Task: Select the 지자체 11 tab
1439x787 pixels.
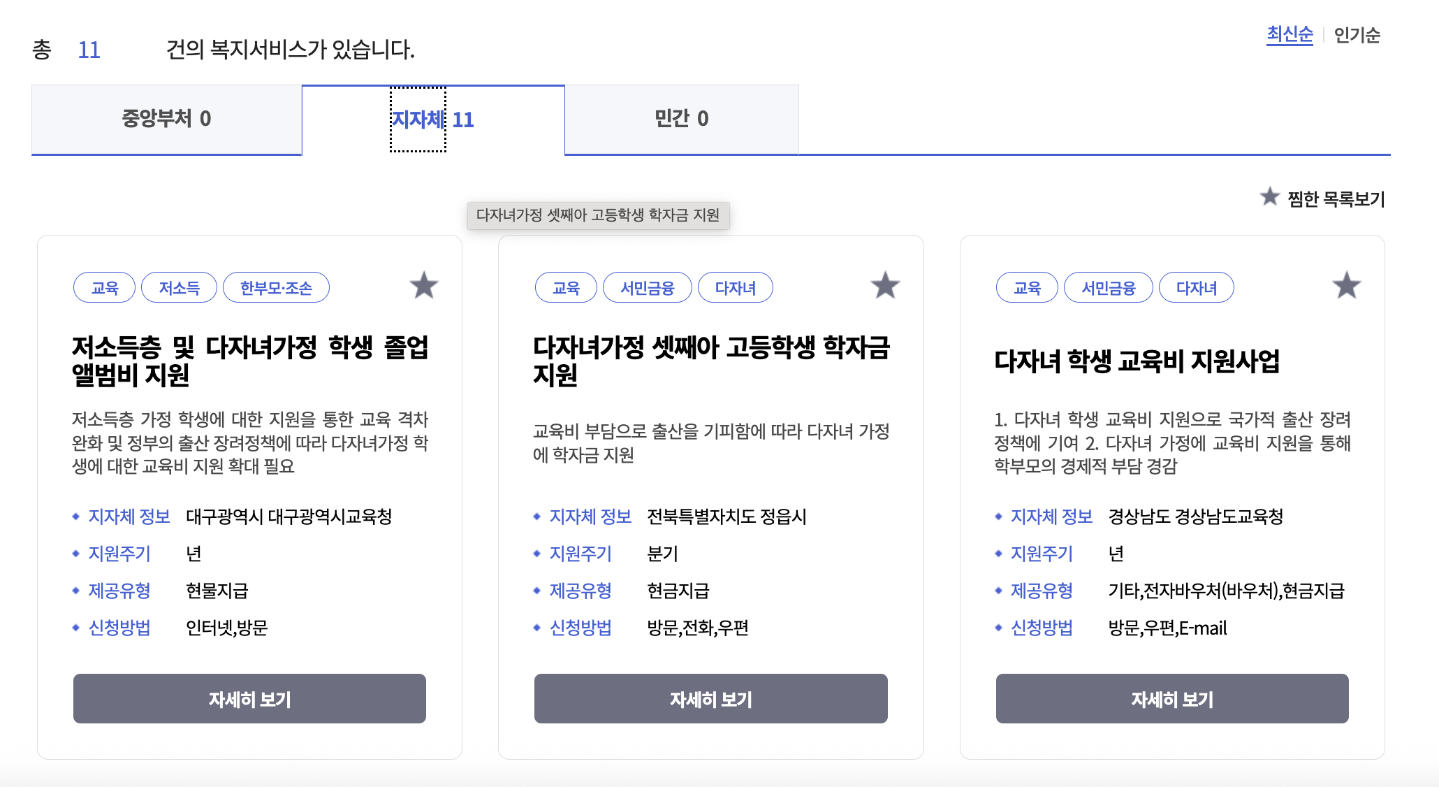Action: (x=432, y=120)
